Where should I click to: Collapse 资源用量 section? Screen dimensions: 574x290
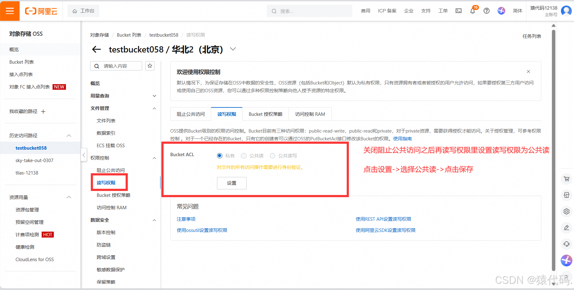coord(69,197)
